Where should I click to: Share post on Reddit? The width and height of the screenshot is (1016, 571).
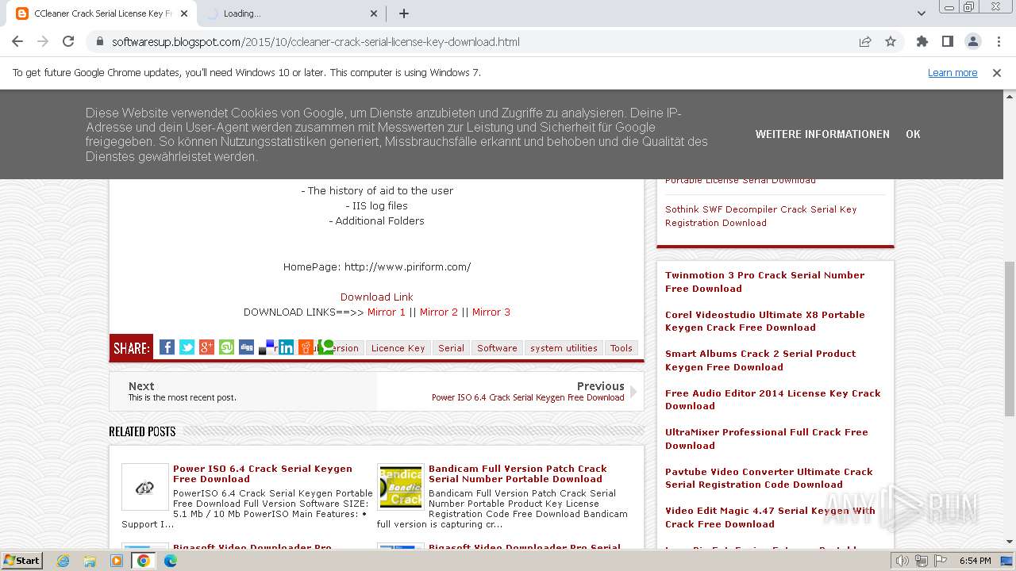pos(306,347)
